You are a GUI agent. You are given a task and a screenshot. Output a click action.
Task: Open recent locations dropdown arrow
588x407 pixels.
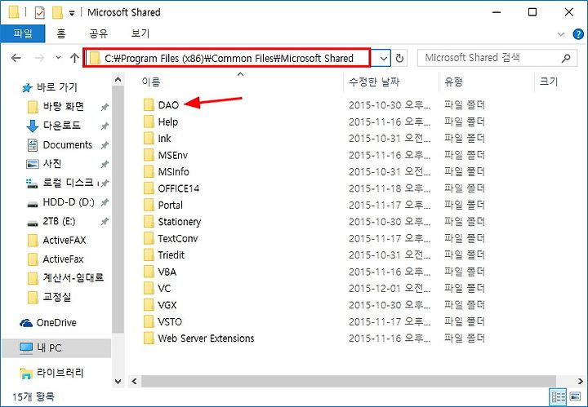coord(58,58)
